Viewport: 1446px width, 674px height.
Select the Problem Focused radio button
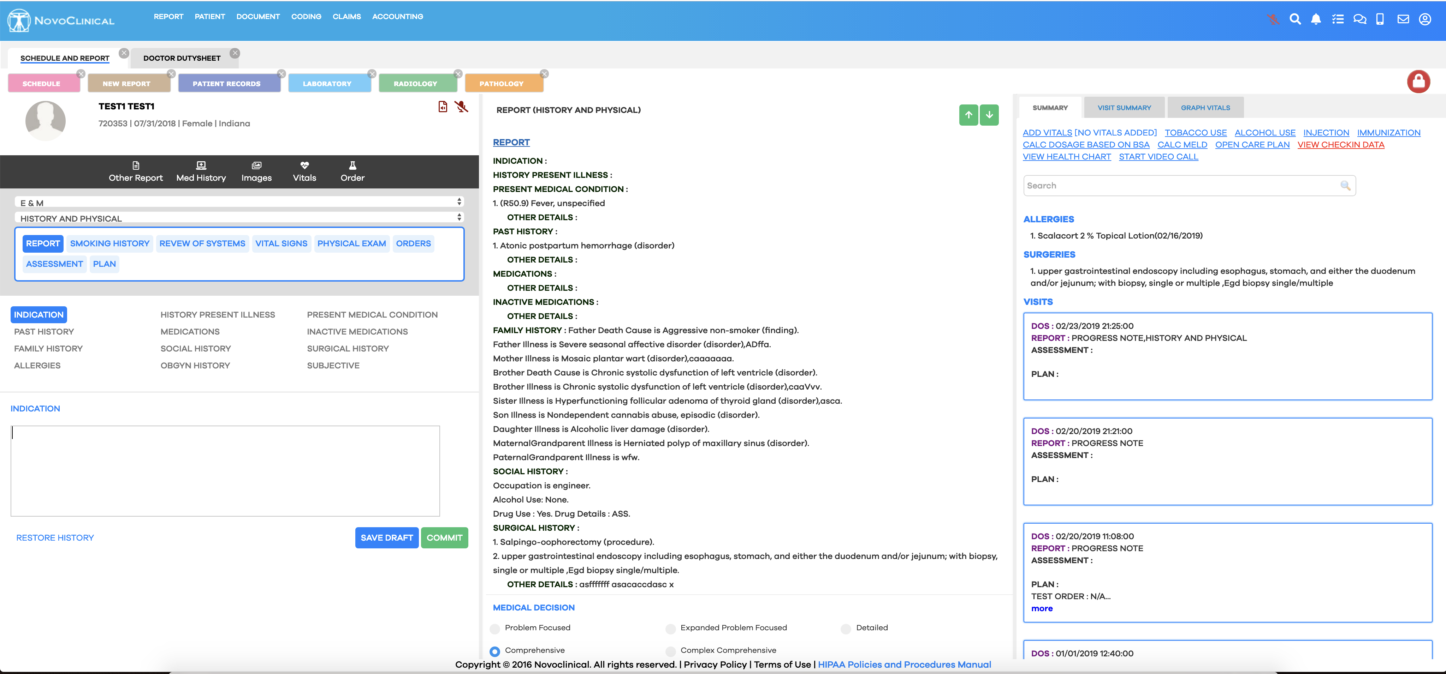(x=494, y=628)
